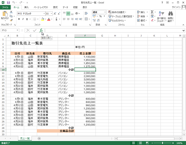Decrease font size with the small A icon
The width and height of the screenshot is (186, 145).
(59, 14)
